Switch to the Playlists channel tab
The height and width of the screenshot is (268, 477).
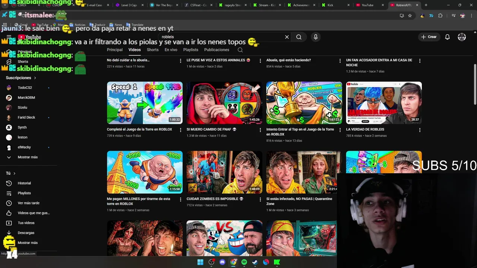click(191, 50)
